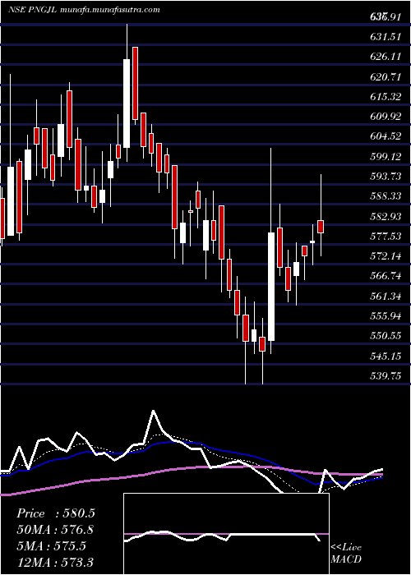Click the 5MA : 575.5 readout
This screenshot has height=575, width=411.
[x=51, y=545]
